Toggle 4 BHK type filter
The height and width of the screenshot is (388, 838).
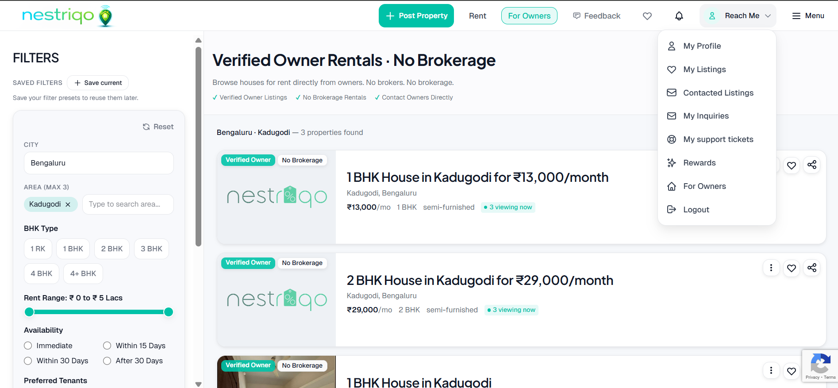pyautogui.click(x=42, y=274)
